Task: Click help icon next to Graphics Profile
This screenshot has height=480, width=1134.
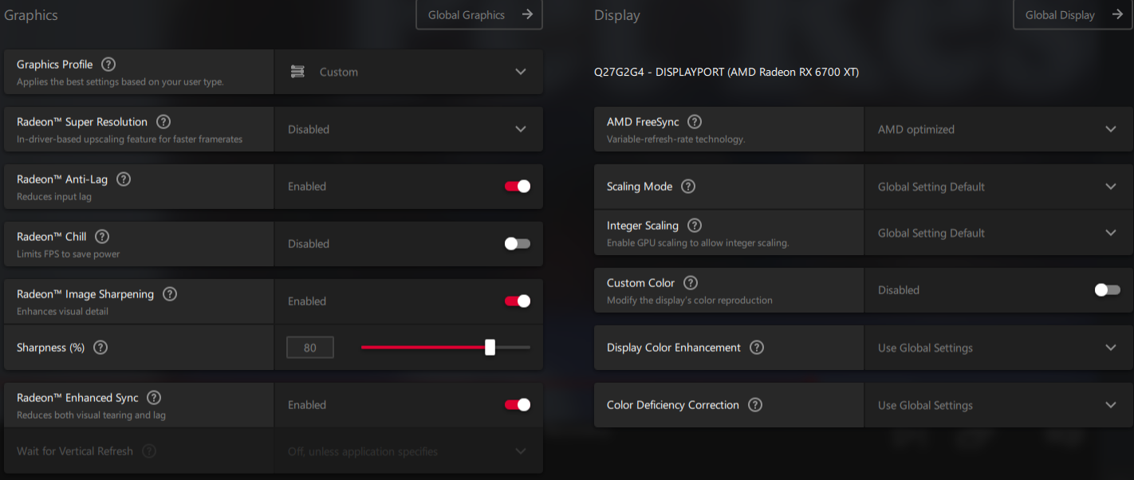Action: tap(108, 65)
